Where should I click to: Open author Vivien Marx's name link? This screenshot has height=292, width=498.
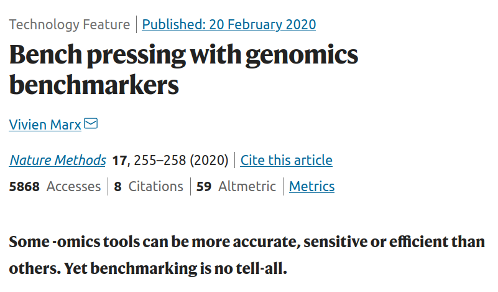(45, 125)
